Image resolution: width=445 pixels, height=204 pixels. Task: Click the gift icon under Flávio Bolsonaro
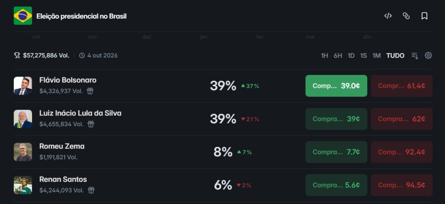pos(90,91)
